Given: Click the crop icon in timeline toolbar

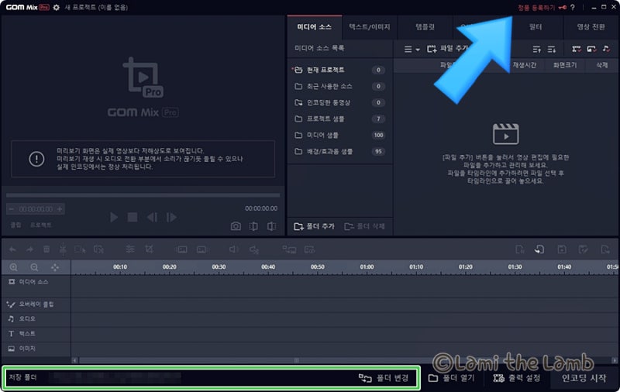Looking at the screenshot, I should click(149, 249).
